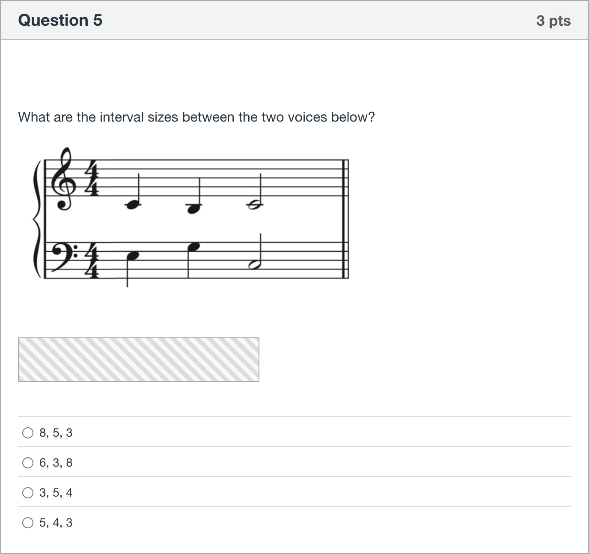Pick the 3, 5, 4 radio button
Image resolution: width=589 pixels, height=554 pixels.
[28, 493]
